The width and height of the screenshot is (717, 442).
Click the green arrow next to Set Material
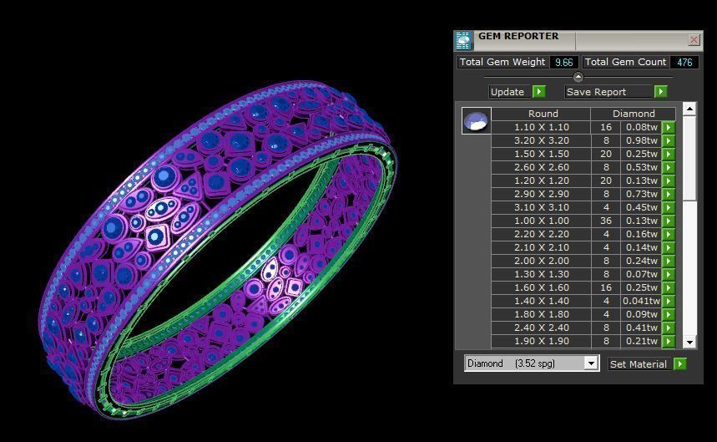coord(680,364)
